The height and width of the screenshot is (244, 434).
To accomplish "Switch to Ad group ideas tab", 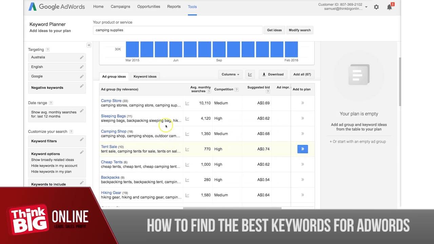I will 114,76.
